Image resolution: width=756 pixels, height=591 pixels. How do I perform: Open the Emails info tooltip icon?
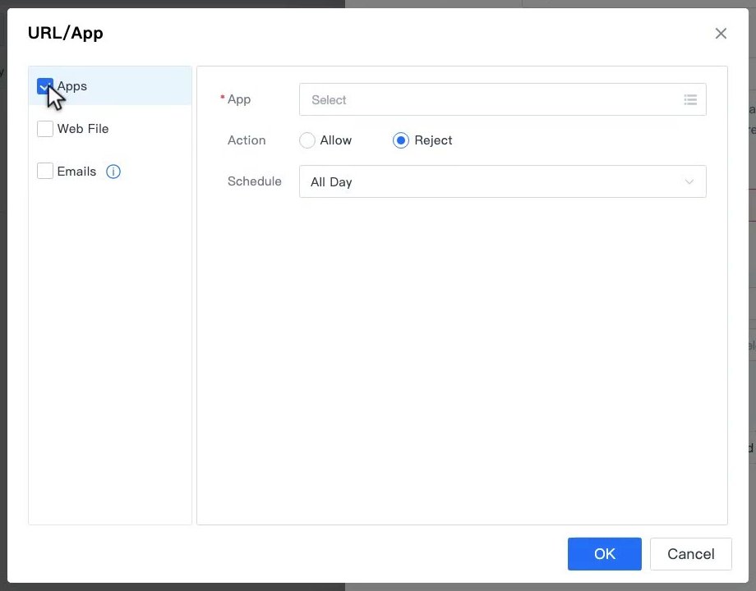(x=113, y=172)
